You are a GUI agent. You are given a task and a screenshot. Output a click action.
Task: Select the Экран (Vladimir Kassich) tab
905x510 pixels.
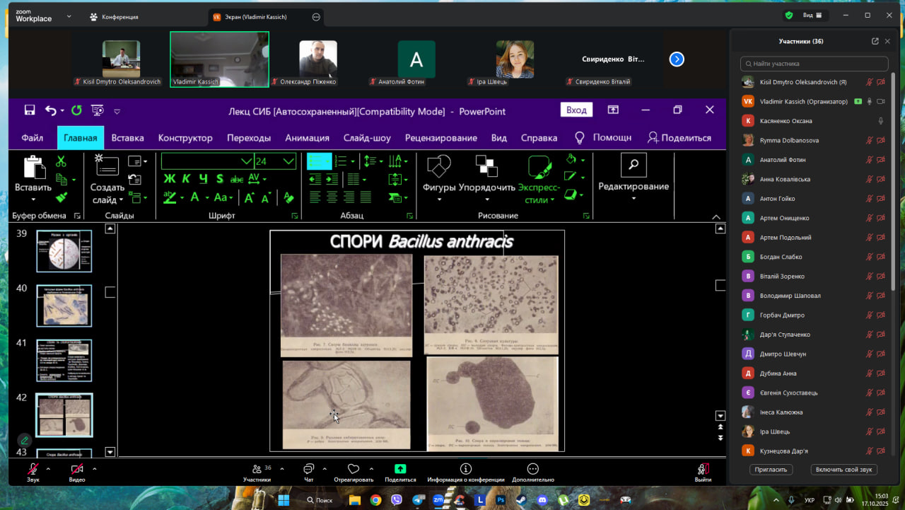(x=255, y=17)
